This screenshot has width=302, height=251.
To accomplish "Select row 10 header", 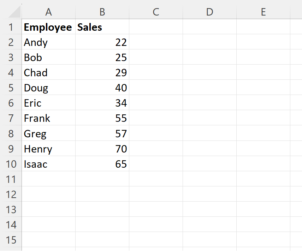I will pyautogui.click(x=12, y=164).
